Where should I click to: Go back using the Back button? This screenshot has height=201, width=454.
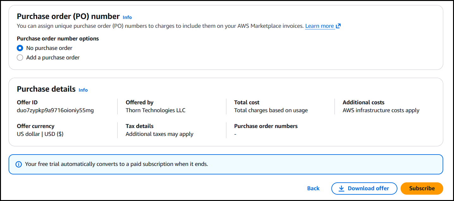tap(313, 188)
